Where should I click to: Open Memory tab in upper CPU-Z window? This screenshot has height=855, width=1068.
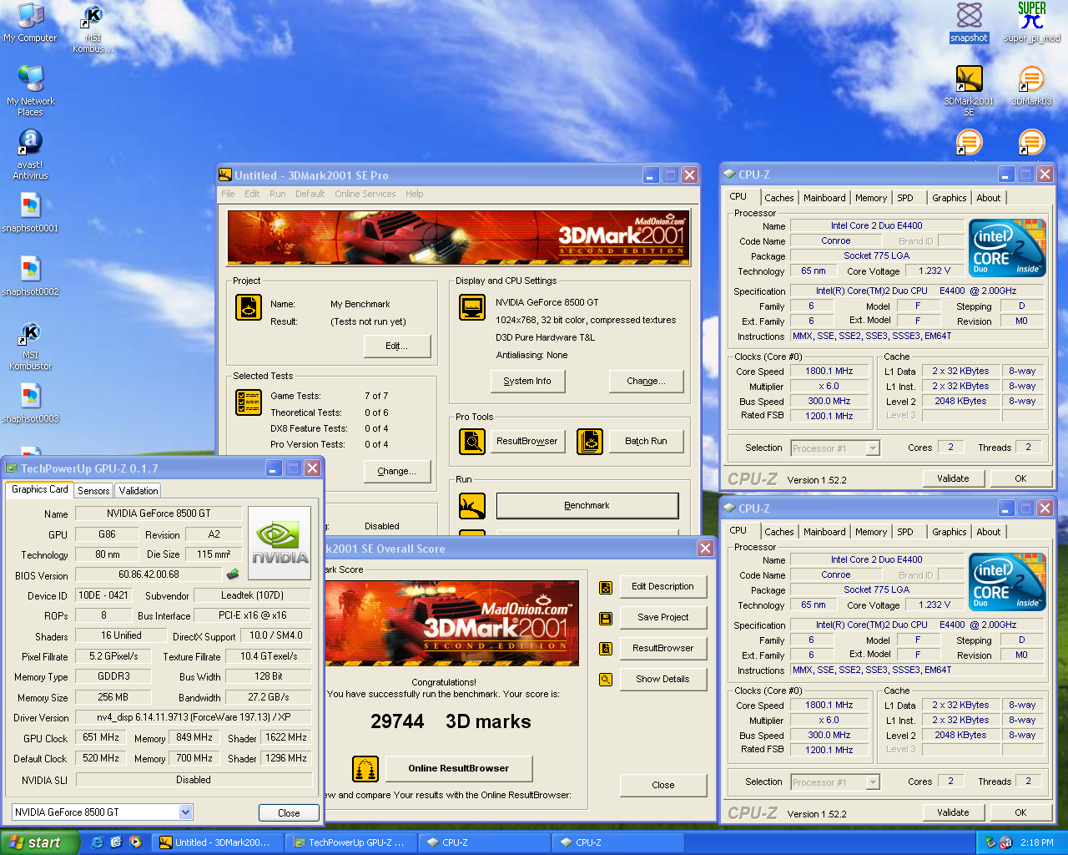[871, 198]
